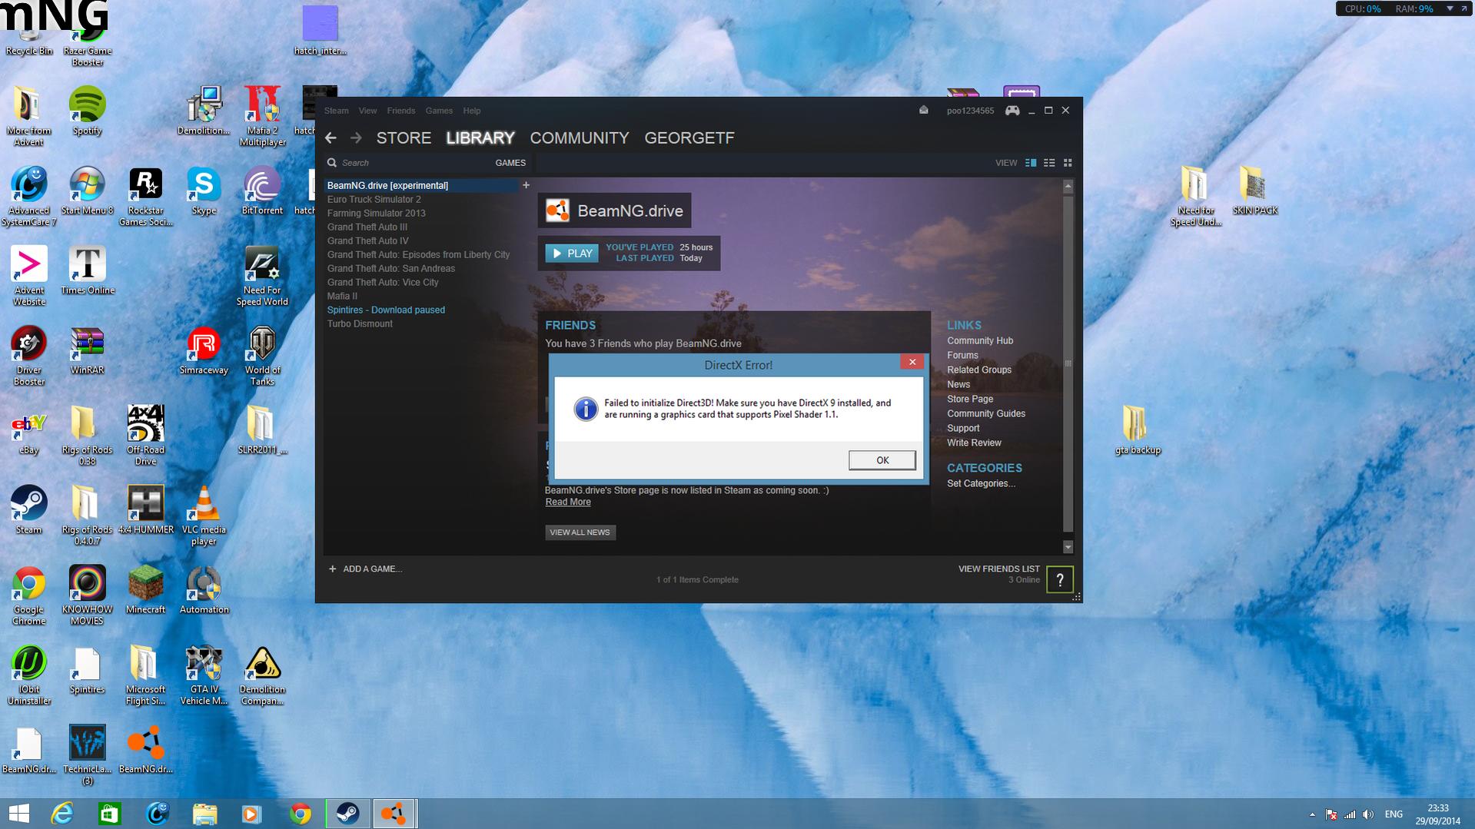Viewport: 1475px width, 829px height.
Task: Open Chrome from the taskbar
Action: tap(300, 814)
